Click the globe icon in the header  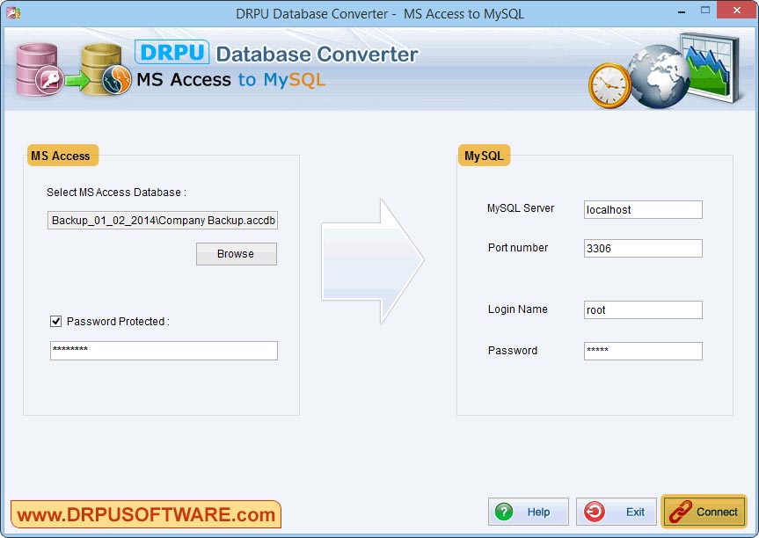coord(657,77)
